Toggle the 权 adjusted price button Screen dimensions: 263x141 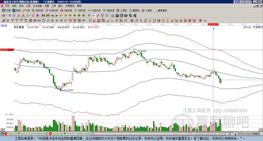[33, 15]
